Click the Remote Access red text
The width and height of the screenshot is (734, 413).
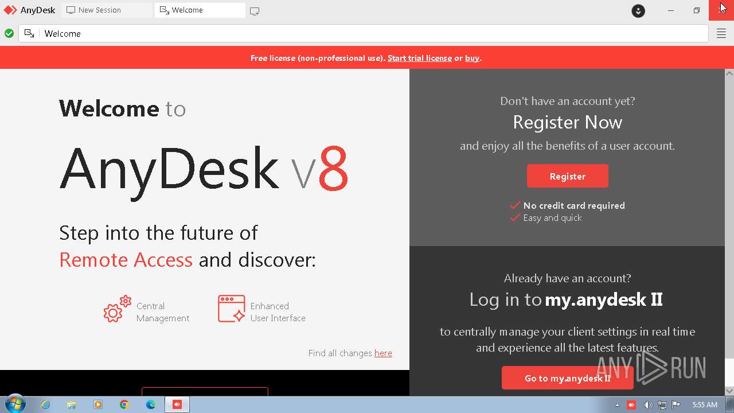click(126, 260)
